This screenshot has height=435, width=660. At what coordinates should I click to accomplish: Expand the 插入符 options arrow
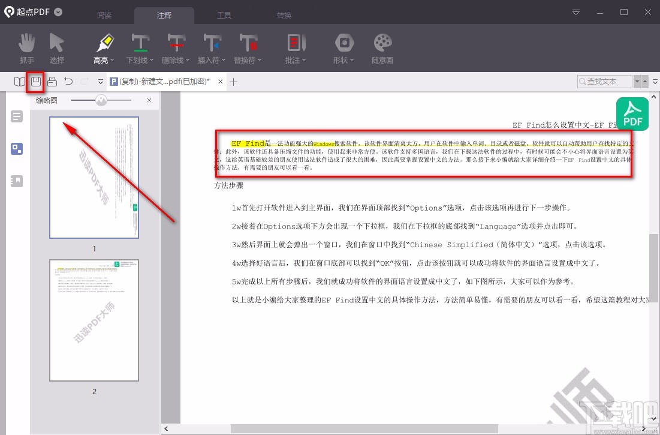click(224, 60)
